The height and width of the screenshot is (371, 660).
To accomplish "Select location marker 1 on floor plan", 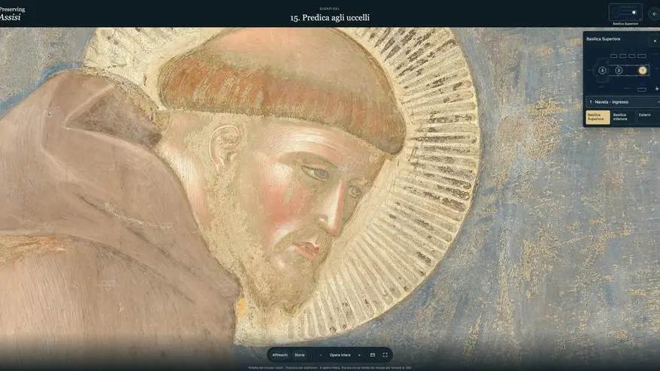I will (642, 71).
